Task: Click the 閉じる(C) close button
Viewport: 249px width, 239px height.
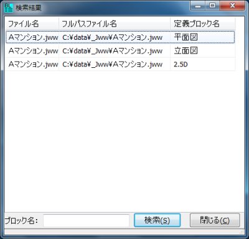Action: (215, 220)
